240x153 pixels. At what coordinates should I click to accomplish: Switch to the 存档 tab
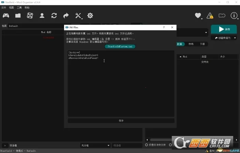[191, 44]
